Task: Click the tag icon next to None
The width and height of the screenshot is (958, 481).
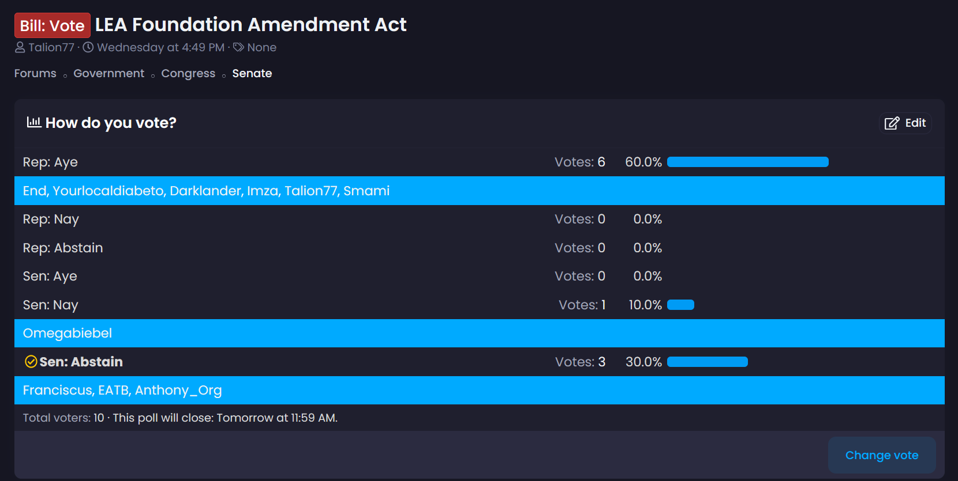Action: point(238,47)
